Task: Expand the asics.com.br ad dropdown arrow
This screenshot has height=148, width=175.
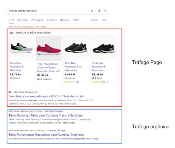Action: tap(39, 92)
